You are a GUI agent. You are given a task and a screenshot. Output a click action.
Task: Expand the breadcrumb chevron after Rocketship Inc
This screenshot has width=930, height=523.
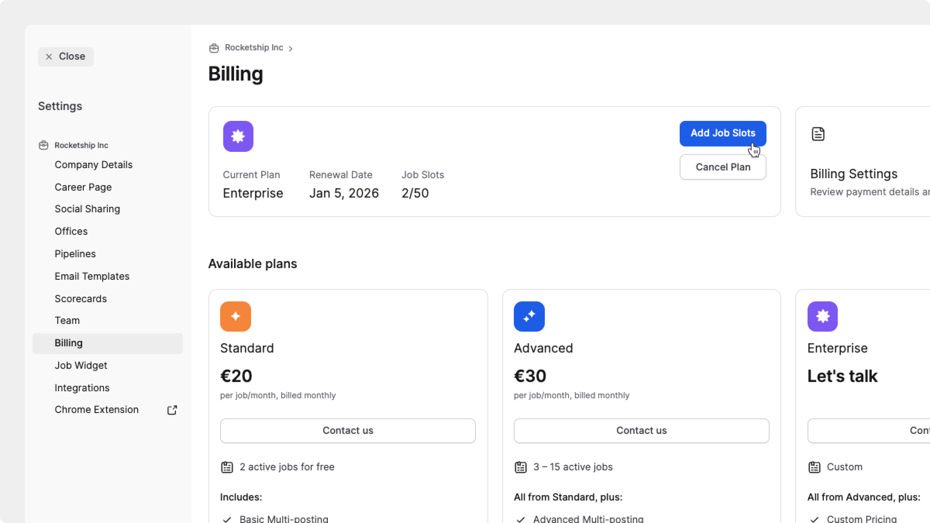coord(291,48)
